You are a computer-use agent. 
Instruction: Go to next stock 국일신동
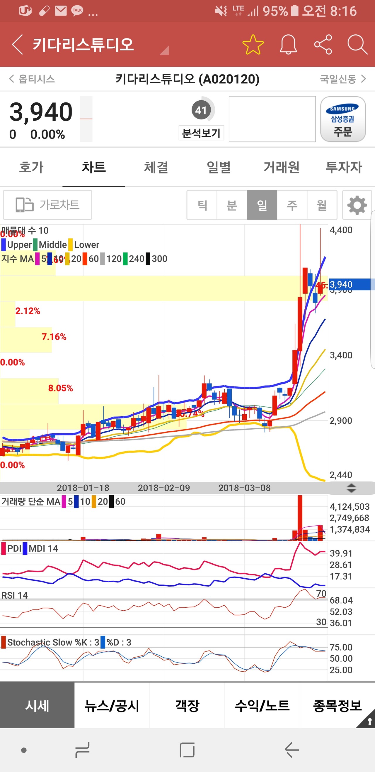click(x=343, y=79)
